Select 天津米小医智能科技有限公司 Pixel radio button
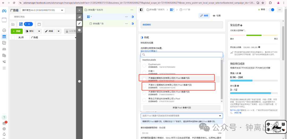The width and height of the screenshot is (287, 139). pos(144,86)
